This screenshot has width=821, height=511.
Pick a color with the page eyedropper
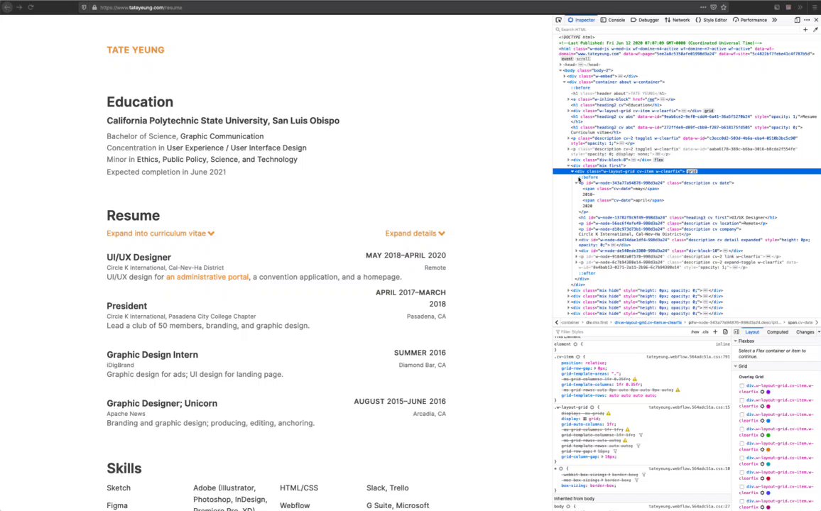815,30
